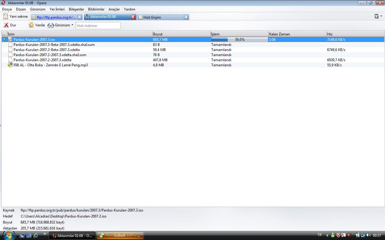Sort by Kalan Zaman column header
The image size is (385, 240).
[297, 34]
